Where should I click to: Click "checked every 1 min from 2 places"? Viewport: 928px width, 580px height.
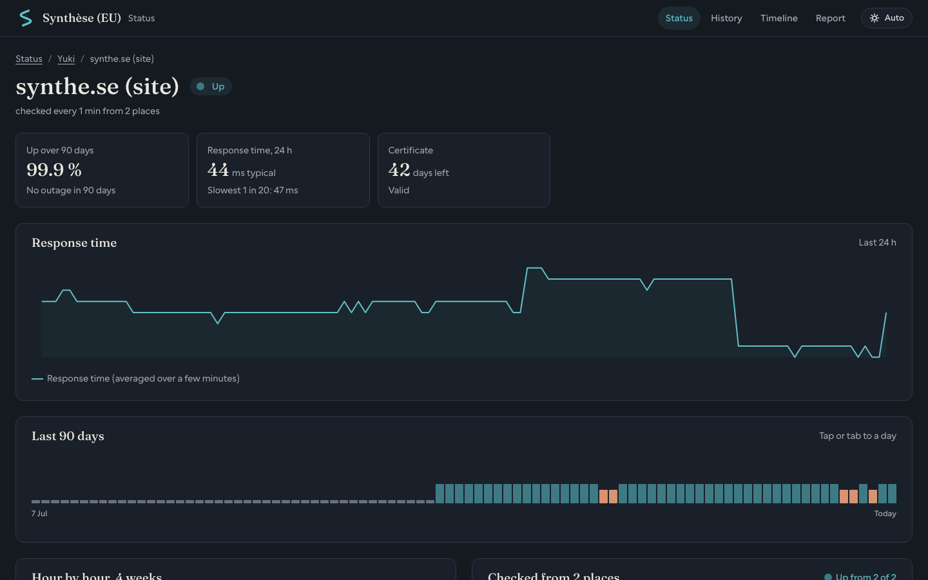click(x=88, y=111)
